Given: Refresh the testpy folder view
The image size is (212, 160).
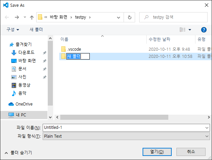Looking at the screenshot, I should [x=129, y=17].
